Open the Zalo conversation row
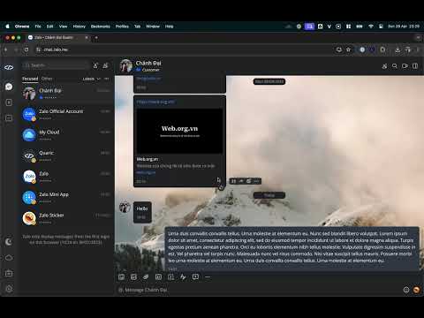The width and height of the screenshot is (424, 318). pos(67,177)
